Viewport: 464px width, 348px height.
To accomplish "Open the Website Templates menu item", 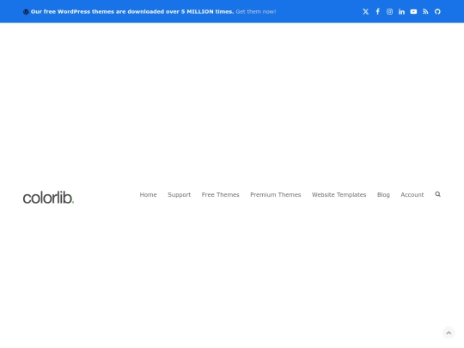I will tap(339, 195).
